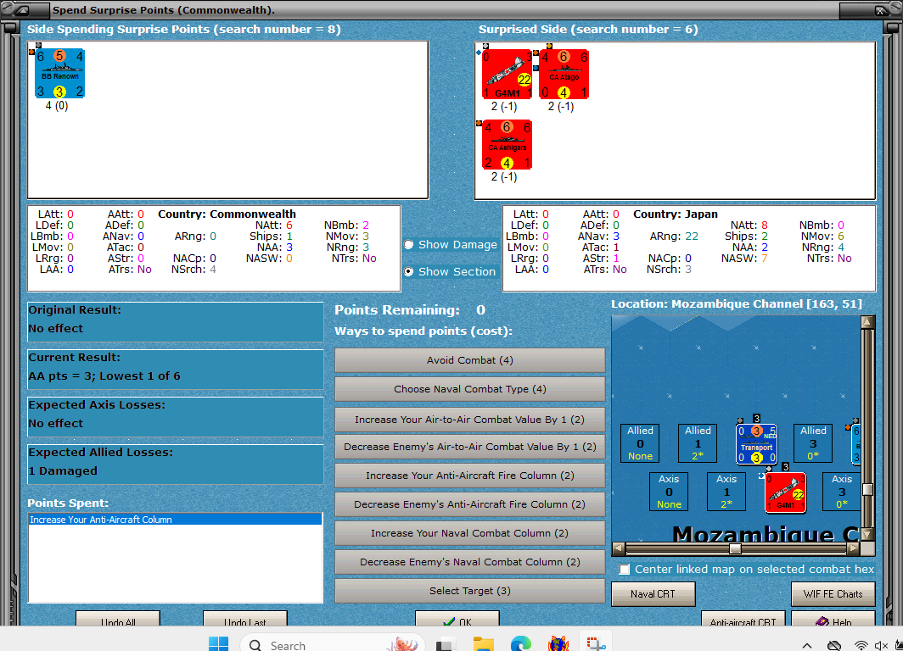Select the Axis 1 2* combat marker
The width and height of the screenshot is (903, 651).
coord(726,492)
